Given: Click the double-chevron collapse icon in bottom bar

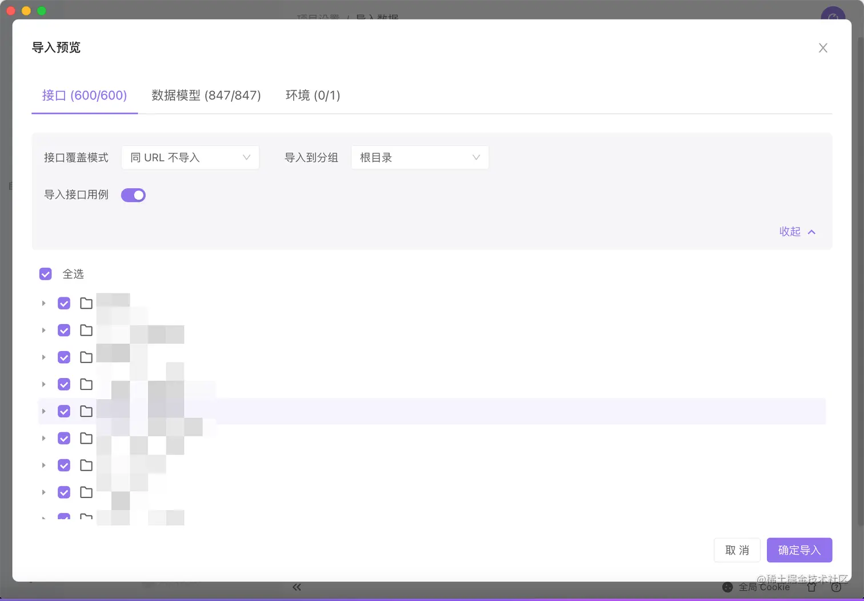Looking at the screenshot, I should coord(297,587).
